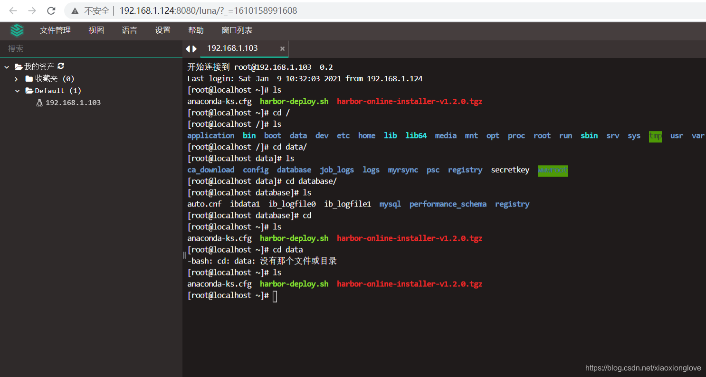Open the 文件管理 menu
Screen dimensions: 706x377
55,29
